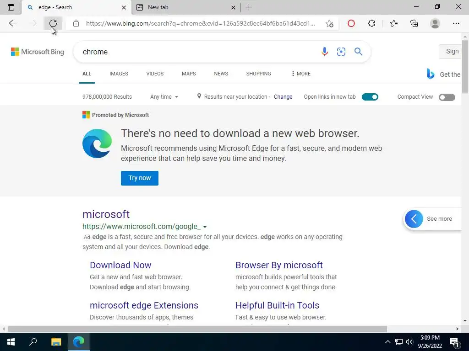This screenshot has width=469, height=351.
Task: Open the taskbar clock 5:09 PM
Action: tap(430, 342)
